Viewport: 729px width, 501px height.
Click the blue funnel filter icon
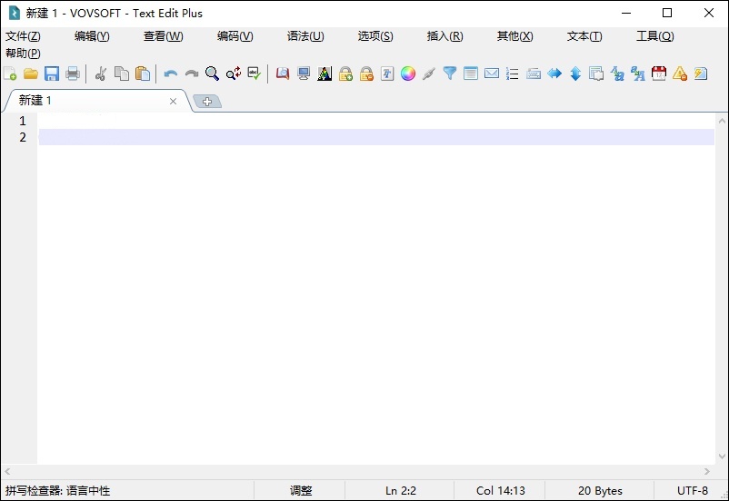click(450, 74)
